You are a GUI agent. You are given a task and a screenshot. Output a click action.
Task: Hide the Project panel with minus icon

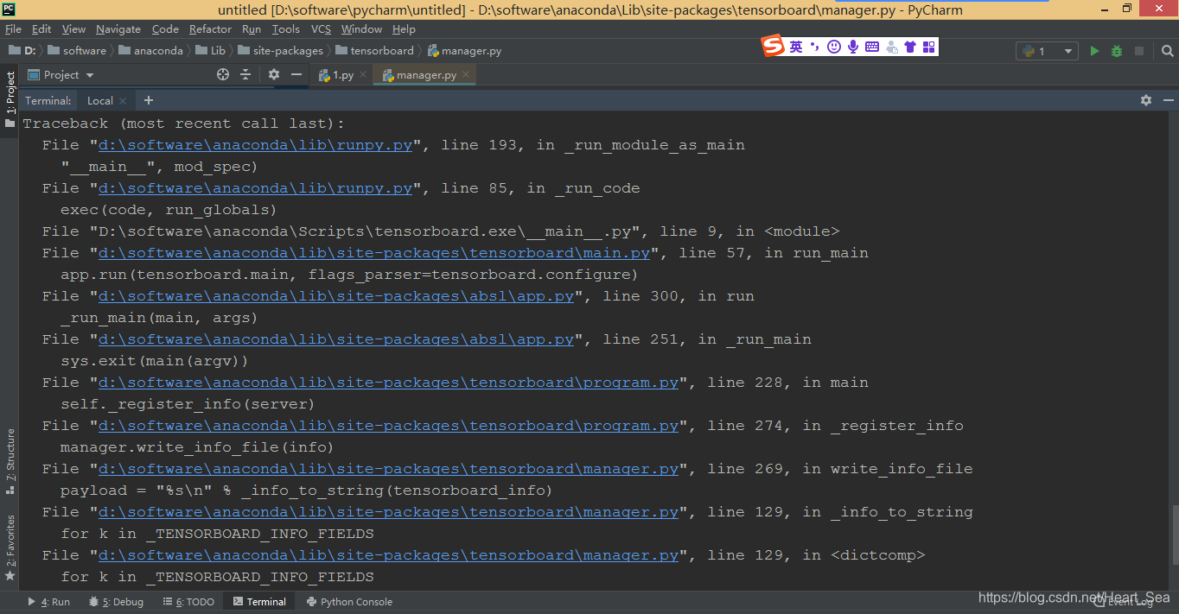tap(296, 75)
